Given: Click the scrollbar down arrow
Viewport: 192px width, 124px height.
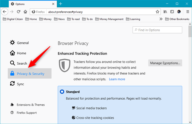Looking at the screenshot, I should tap(190, 122).
